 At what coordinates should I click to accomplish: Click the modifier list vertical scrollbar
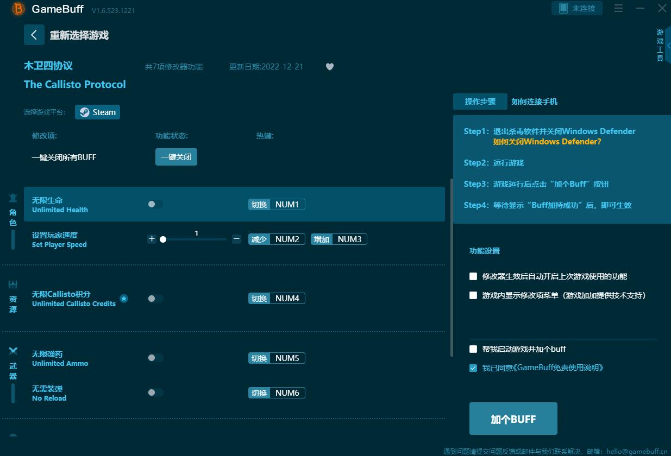point(451,267)
